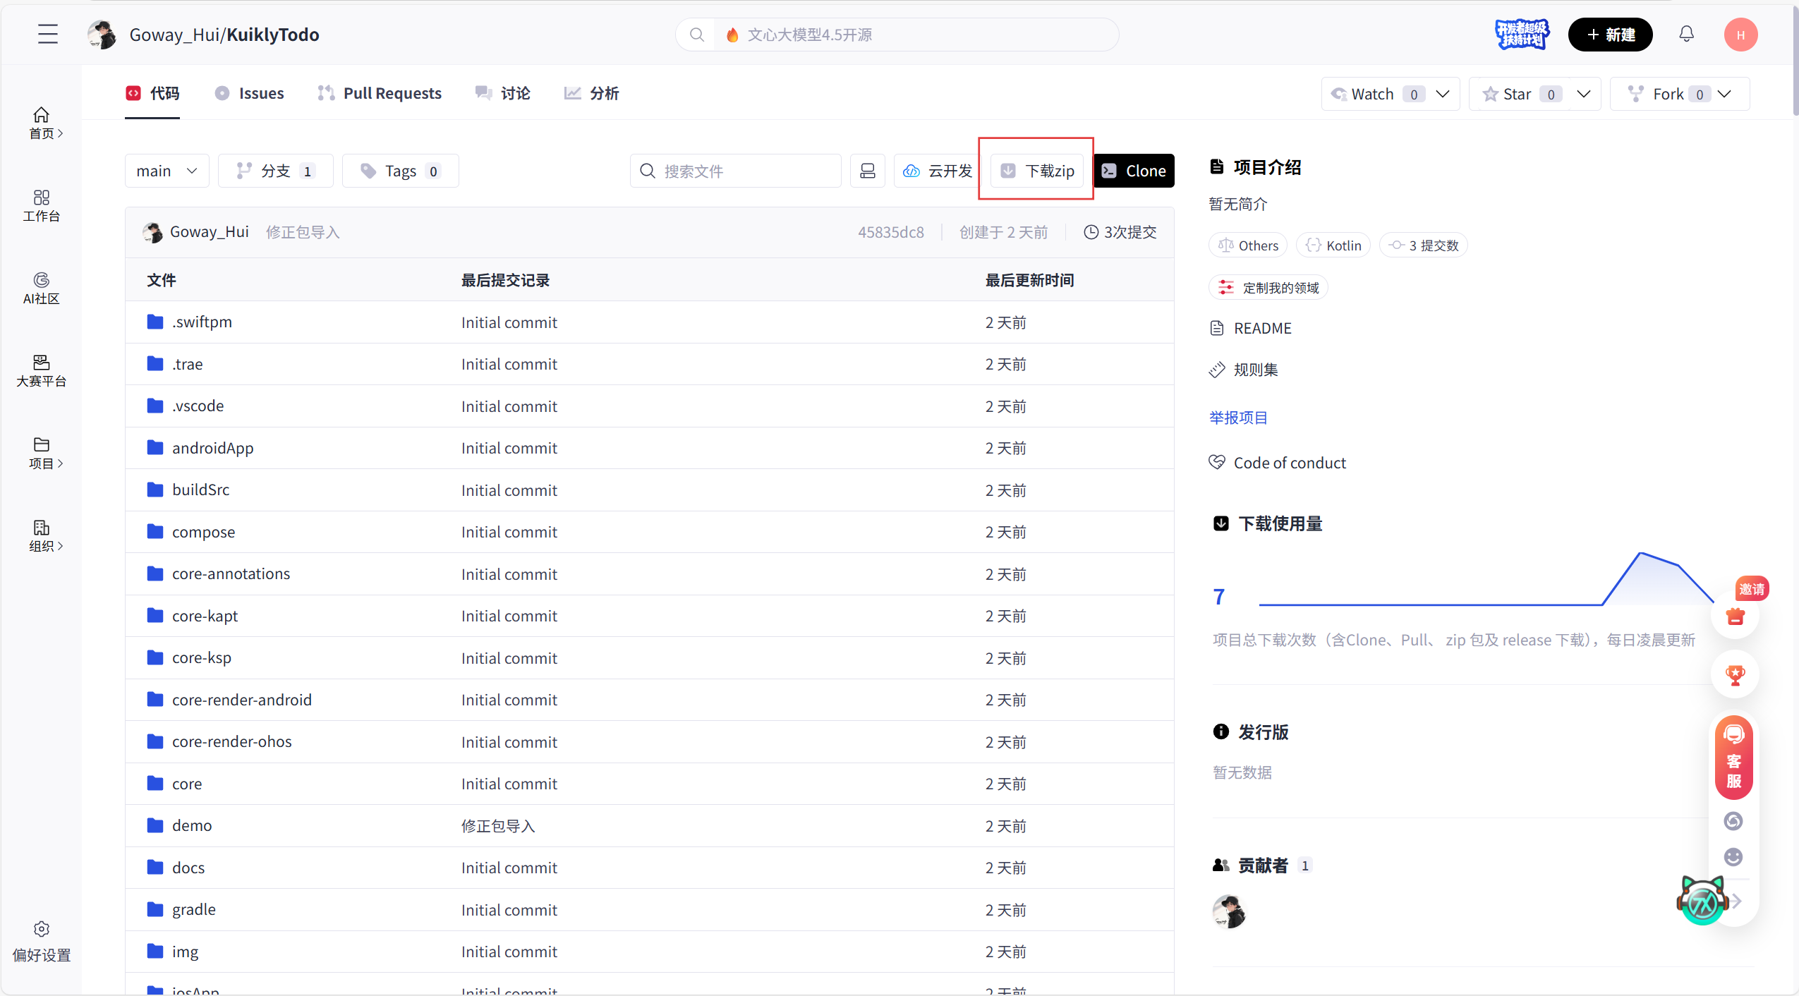Image resolution: width=1799 pixels, height=996 pixels.
Task: Toggle Watch for this repository
Action: [x=1371, y=94]
